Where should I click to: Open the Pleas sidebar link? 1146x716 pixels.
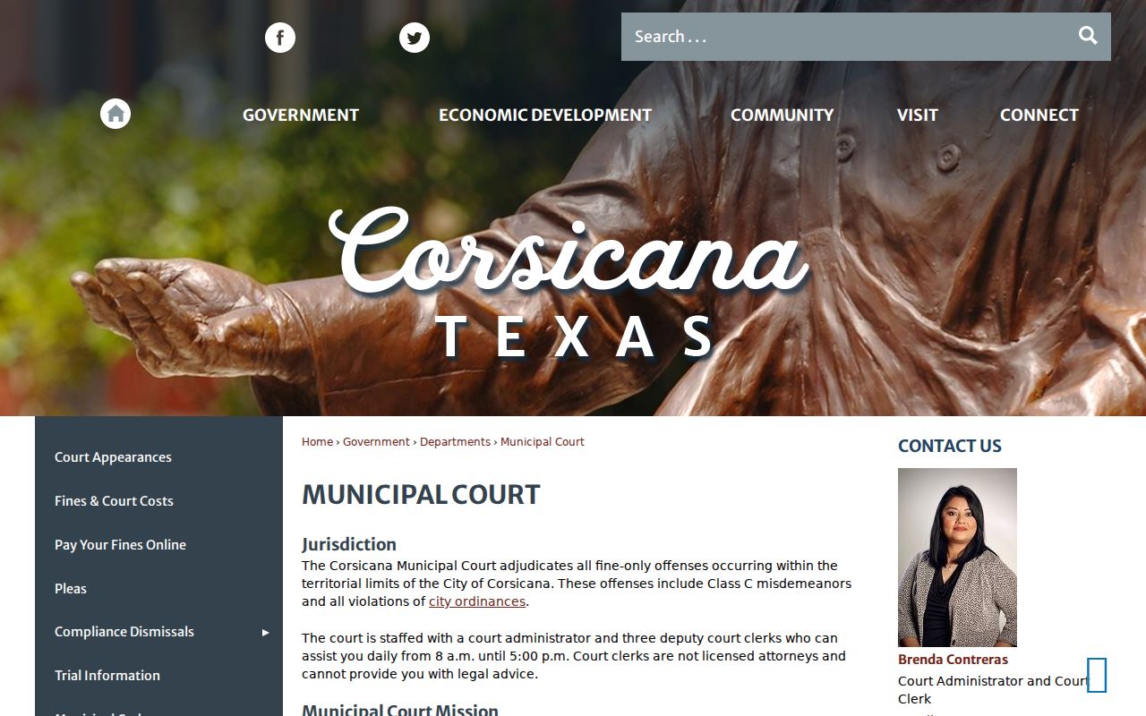[71, 589]
